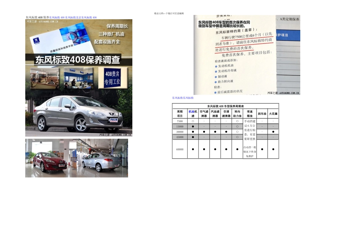This screenshot has height=239, width=338.
Task: Click the 刹车油 column header
Action: pyautogui.click(x=262, y=114)
